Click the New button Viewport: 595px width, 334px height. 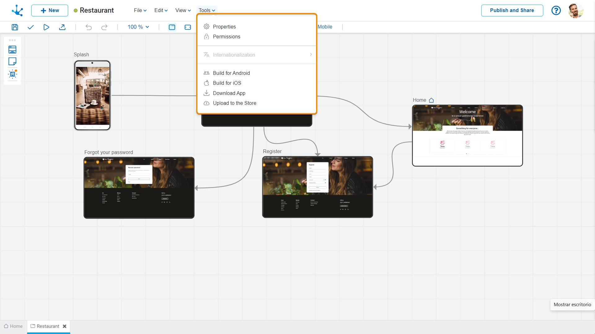coord(50,11)
